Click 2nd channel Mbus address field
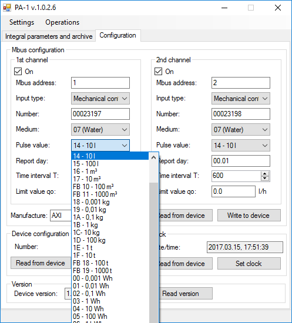292x323 pixels. pyautogui.click(x=241, y=83)
